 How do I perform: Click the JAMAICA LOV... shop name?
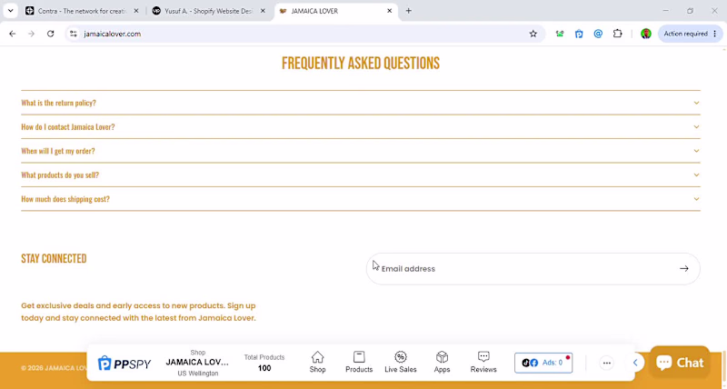click(x=197, y=362)
